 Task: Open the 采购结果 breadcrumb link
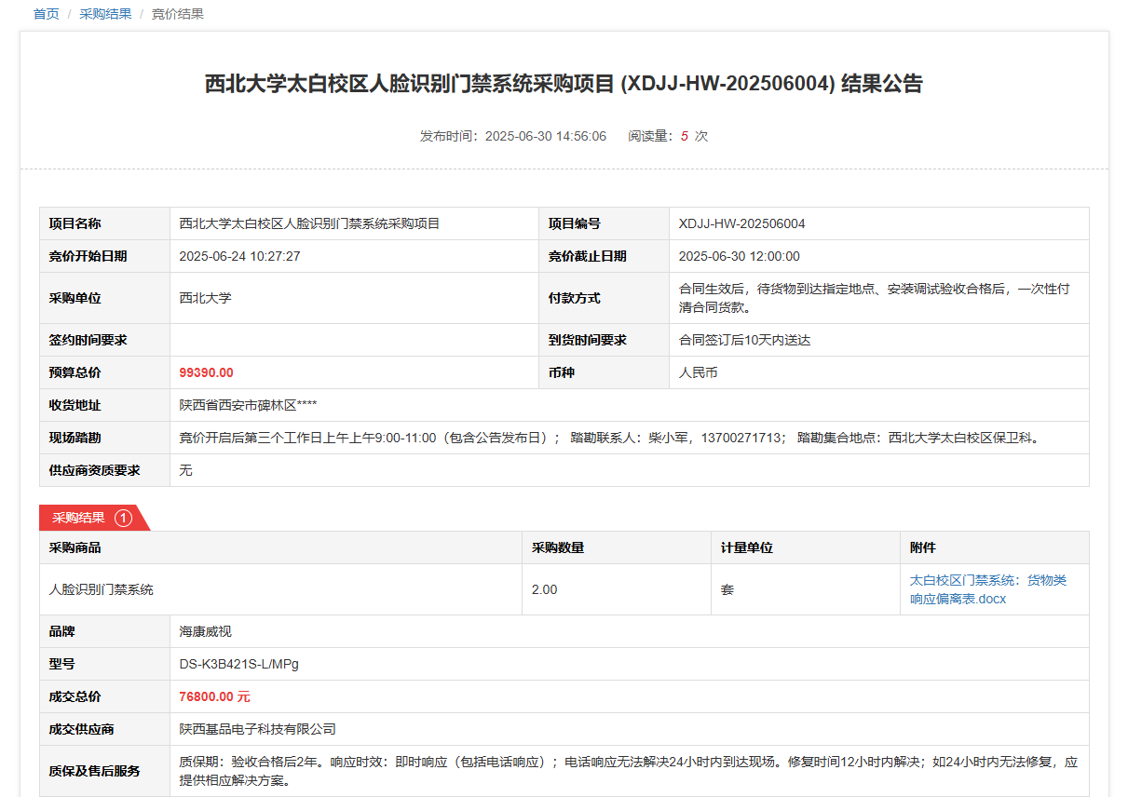click(x=105, y=14)
